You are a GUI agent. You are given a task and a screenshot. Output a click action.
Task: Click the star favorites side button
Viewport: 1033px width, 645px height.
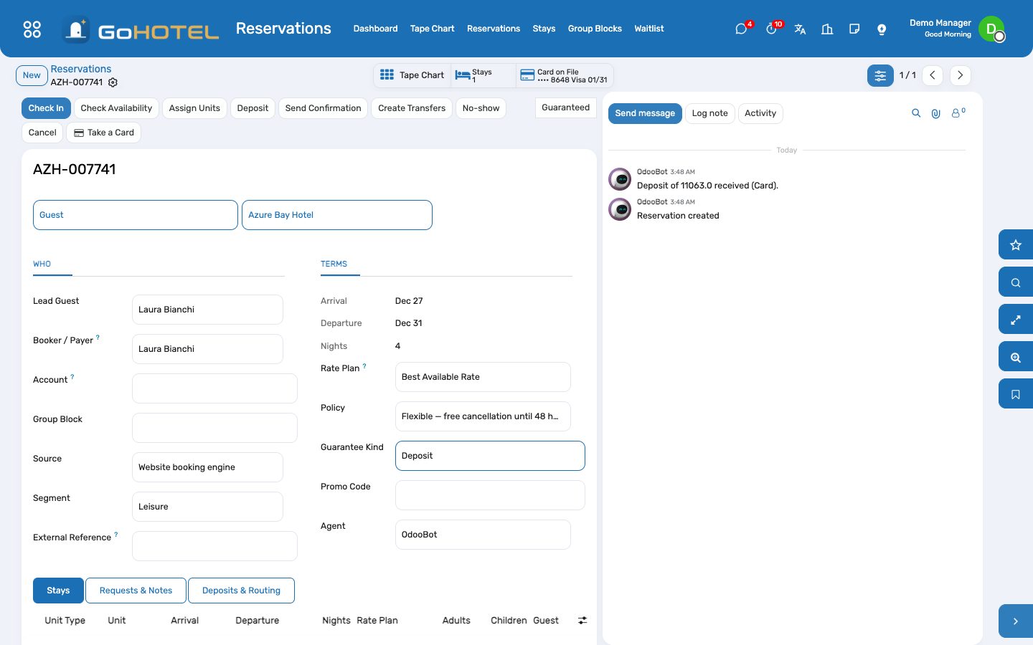pyautogui.click(x=1016, y=245)
